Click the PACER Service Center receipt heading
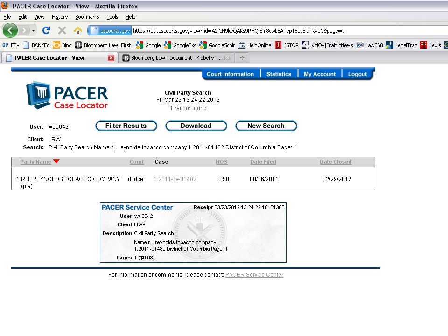 pos(137,207)
